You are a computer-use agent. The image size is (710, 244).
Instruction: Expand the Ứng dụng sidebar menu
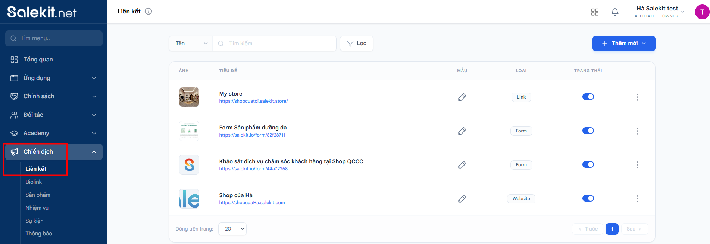pyautogui.click(x=54, y=78)
